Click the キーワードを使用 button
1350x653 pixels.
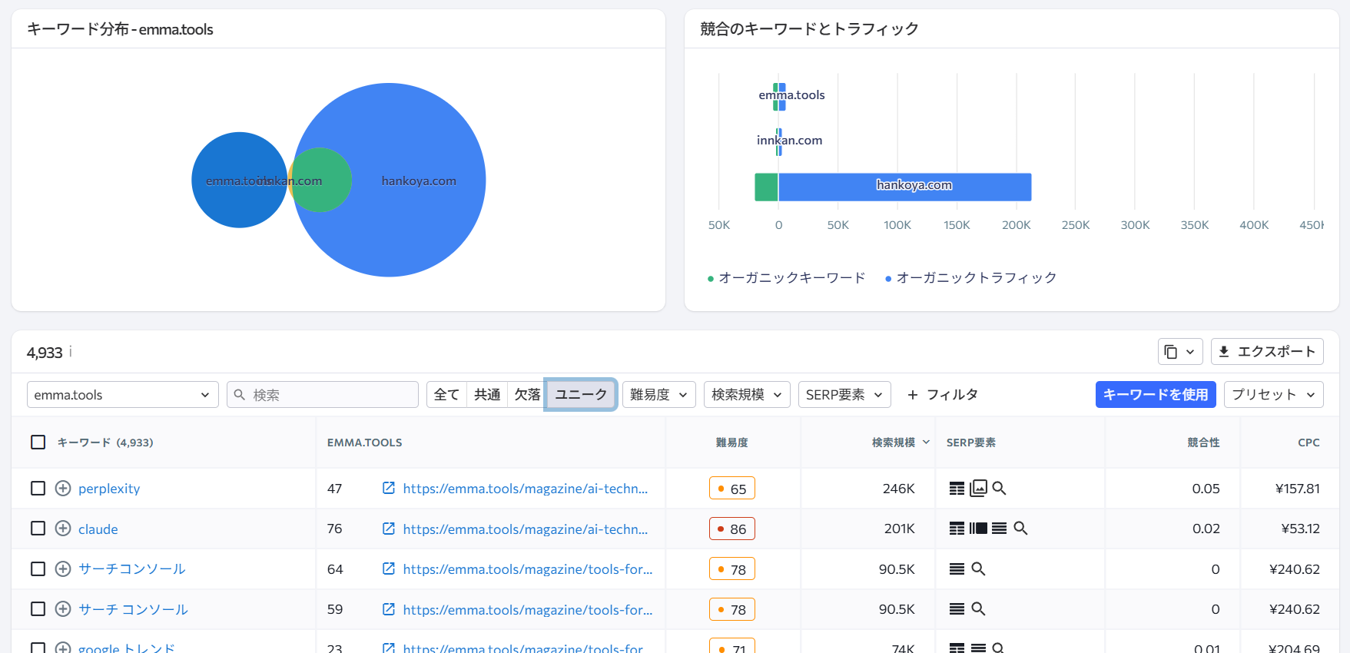(x=1155, y=395)
